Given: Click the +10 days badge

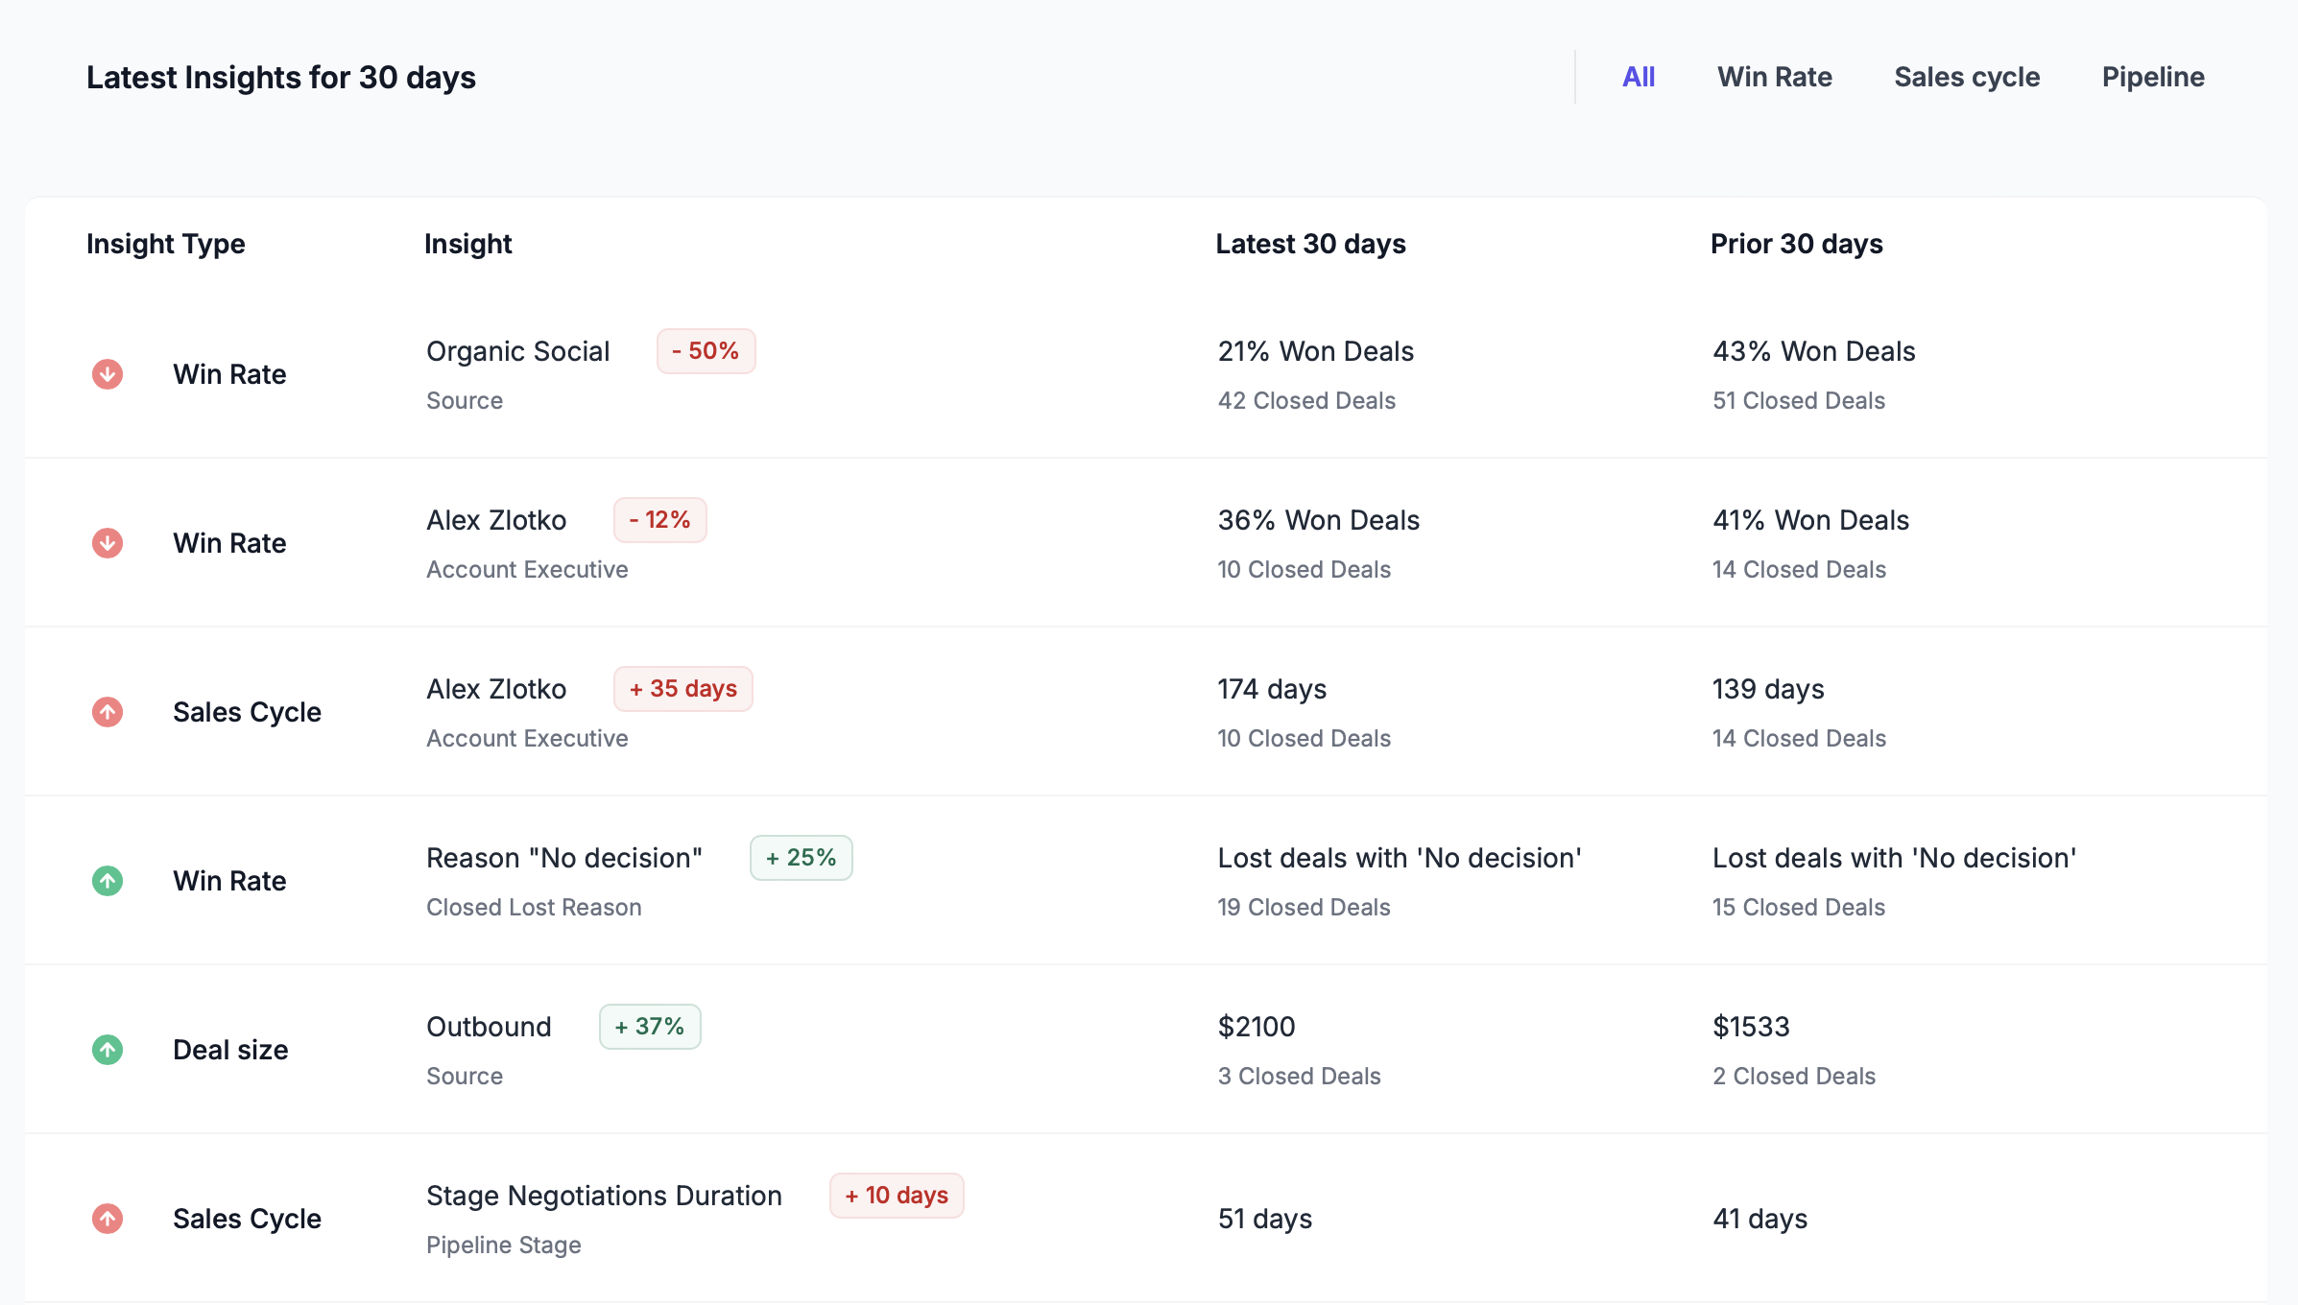Looking at the screenshot, I should [x=897, y=1196].
